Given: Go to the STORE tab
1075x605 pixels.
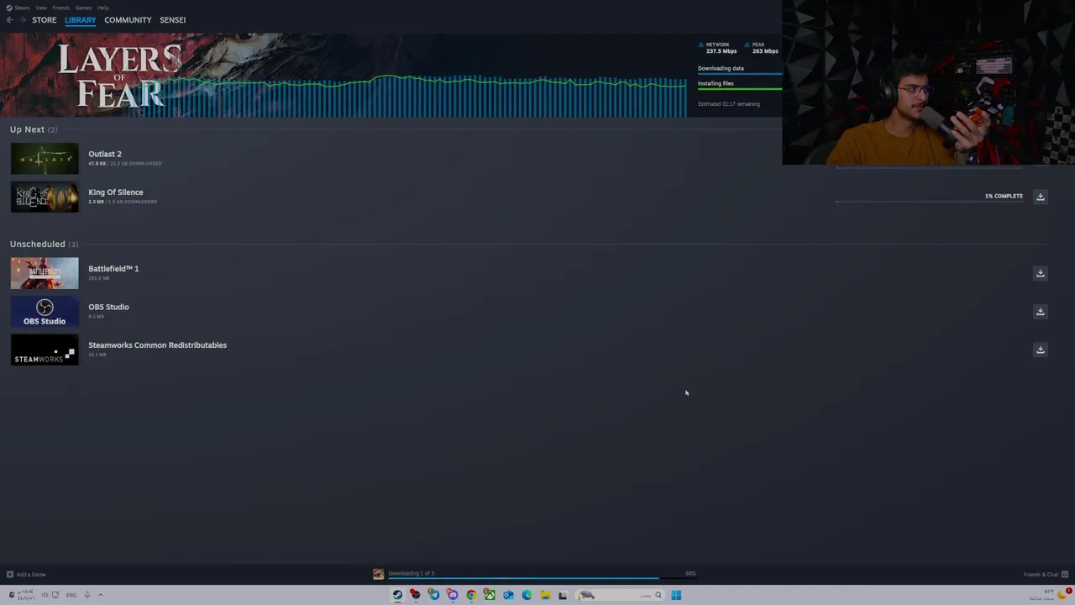Looking at the screenshot, I should [x=45, y=20].
